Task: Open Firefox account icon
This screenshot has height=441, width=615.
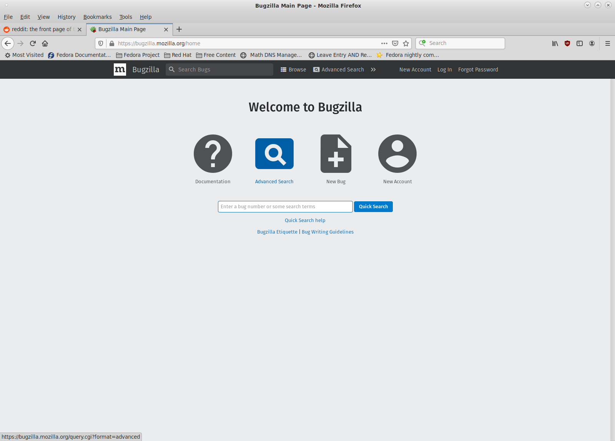Action: 592,43
